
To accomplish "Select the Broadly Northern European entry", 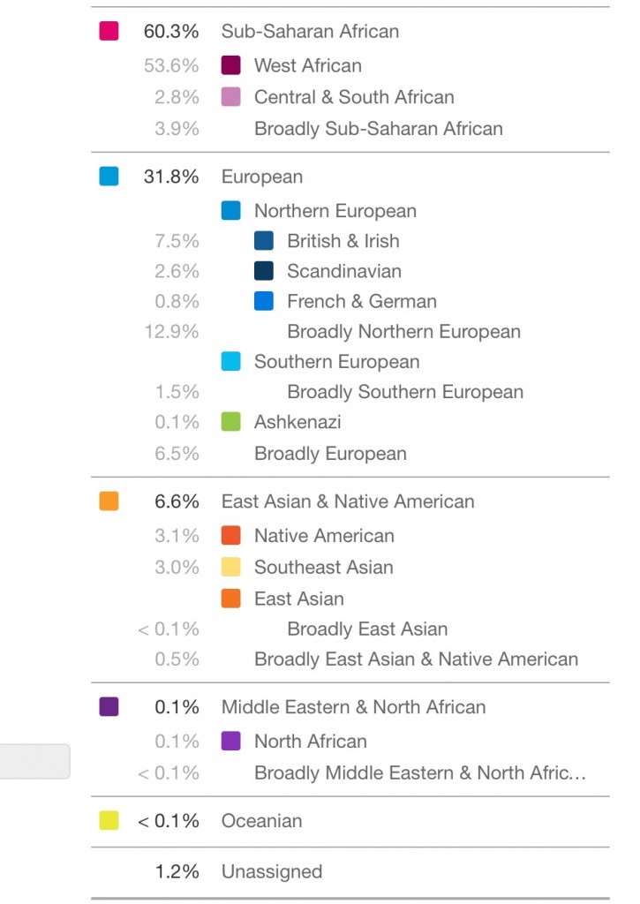I will click(x=403, y=332).
